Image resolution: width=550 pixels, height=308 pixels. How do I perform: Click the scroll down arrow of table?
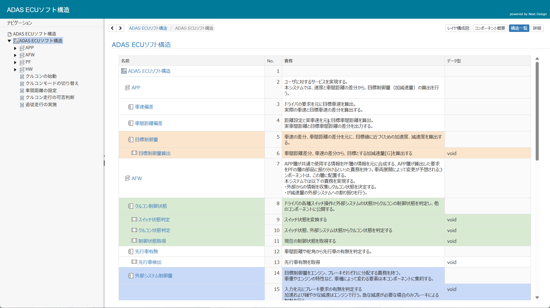(x=537, y=298)
